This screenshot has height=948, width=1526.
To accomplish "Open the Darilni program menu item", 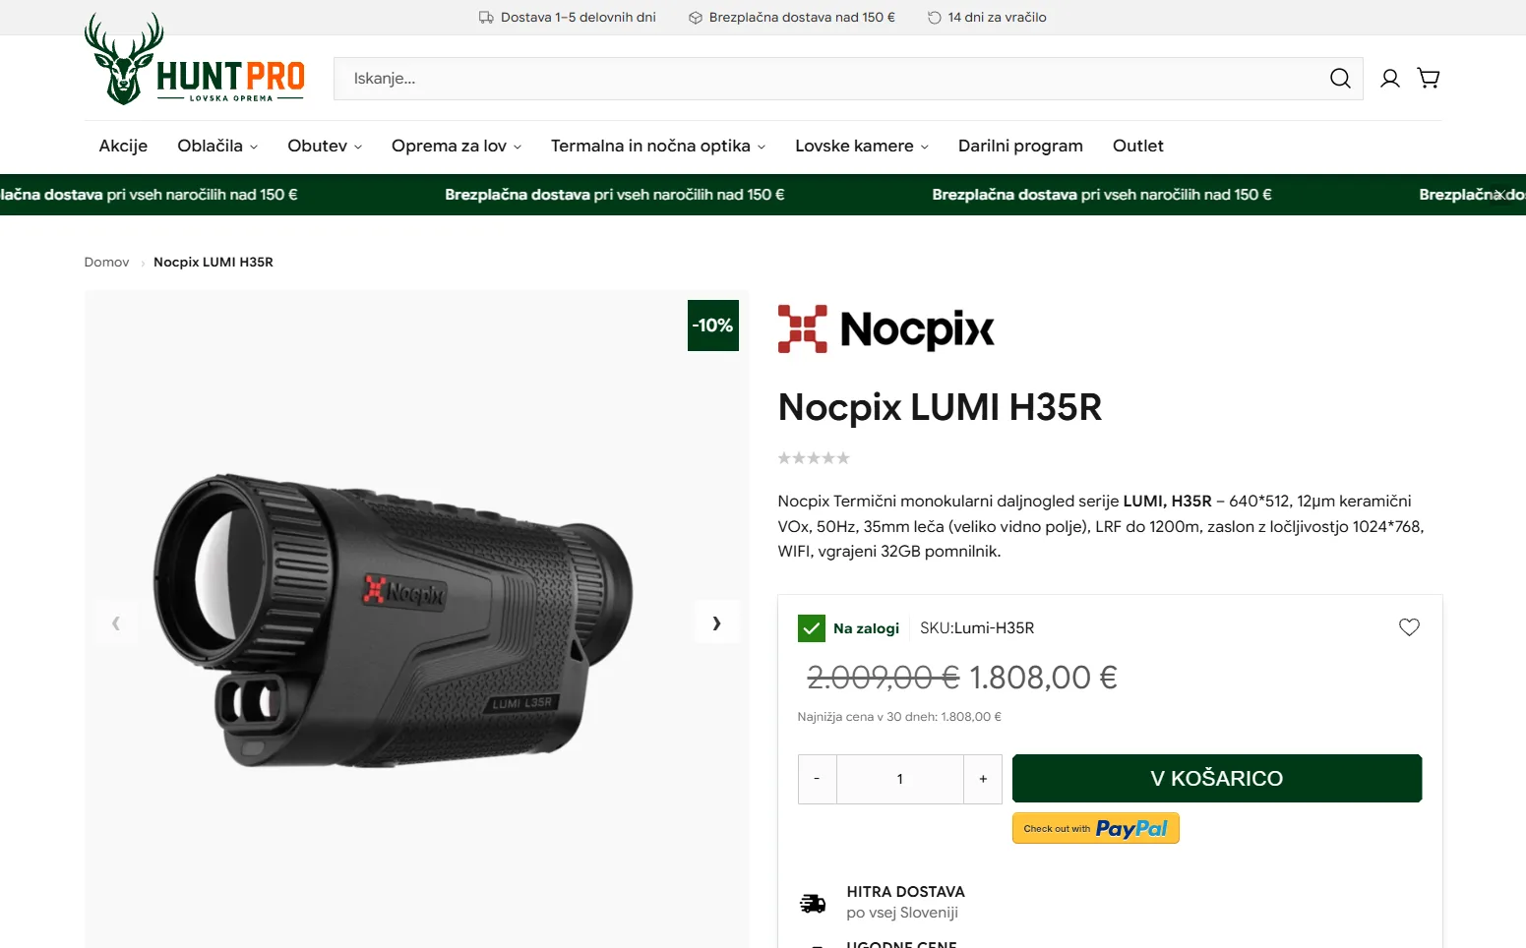I will tap(1020, 146).
